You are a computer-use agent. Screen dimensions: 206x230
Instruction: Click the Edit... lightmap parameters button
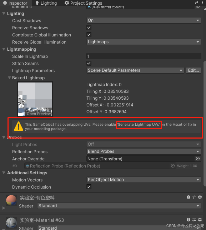coord(194,70)
